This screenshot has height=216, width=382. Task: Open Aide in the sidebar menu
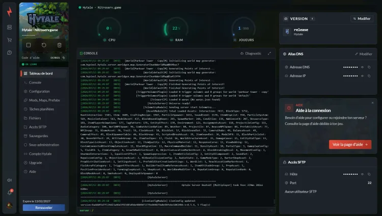(x=44, y=172)
